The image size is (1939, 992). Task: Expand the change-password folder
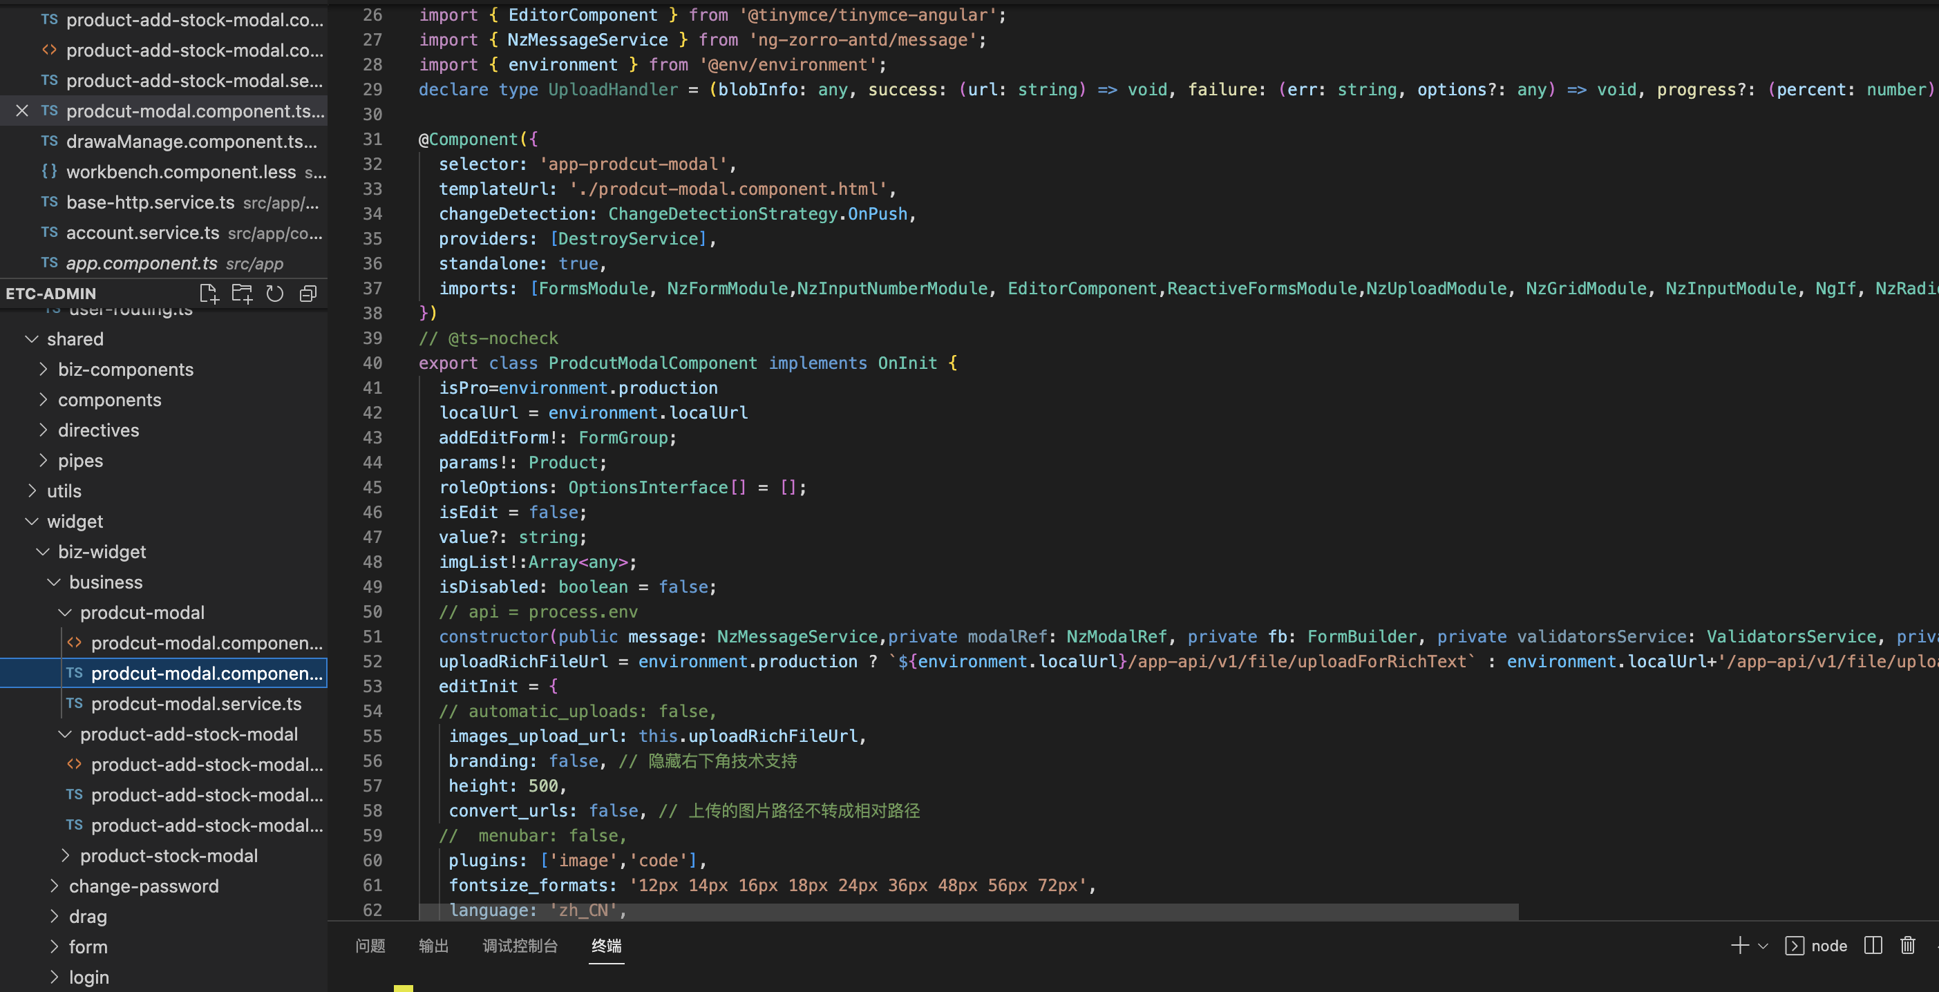pos(54,886)
